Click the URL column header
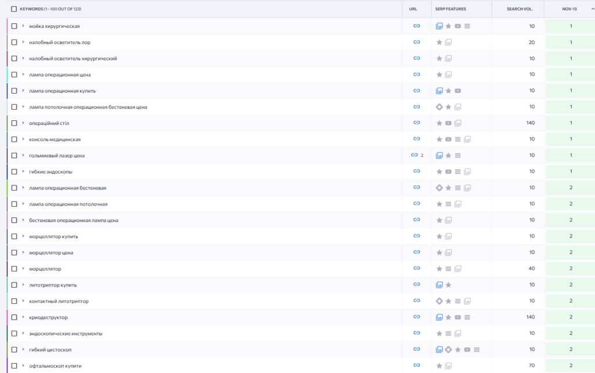 coord(413,9)
